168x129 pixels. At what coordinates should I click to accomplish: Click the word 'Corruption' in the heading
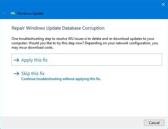coord(93,28)
